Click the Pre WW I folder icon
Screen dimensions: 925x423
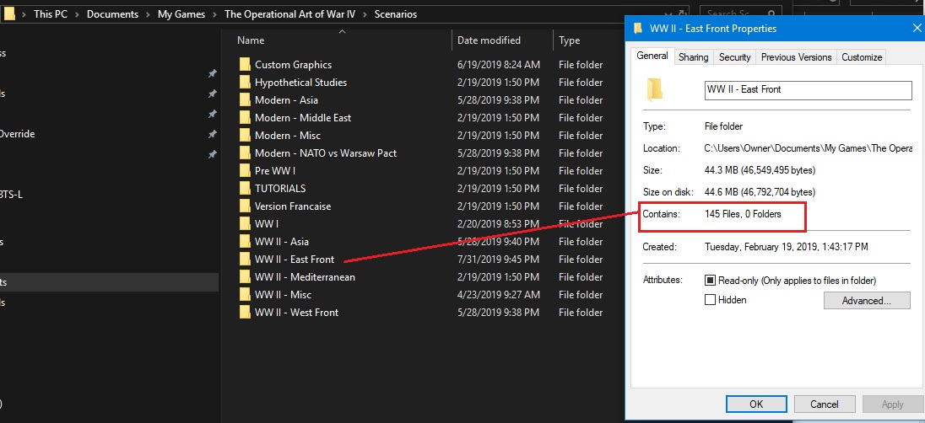click(245, 171)
